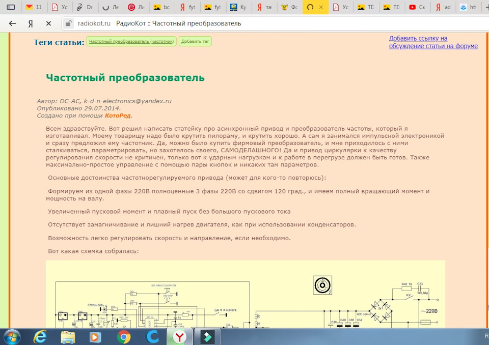Open the blue C app on taskbar
Image resolution: width=489 pixels, height=345 pixels.
[152, 337]
